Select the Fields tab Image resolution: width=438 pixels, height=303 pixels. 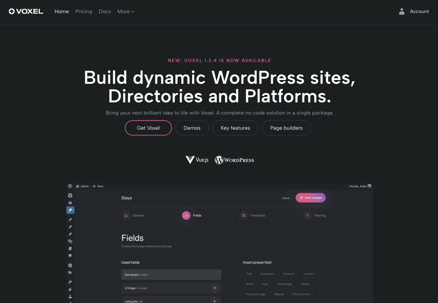[x=192, y=215]
